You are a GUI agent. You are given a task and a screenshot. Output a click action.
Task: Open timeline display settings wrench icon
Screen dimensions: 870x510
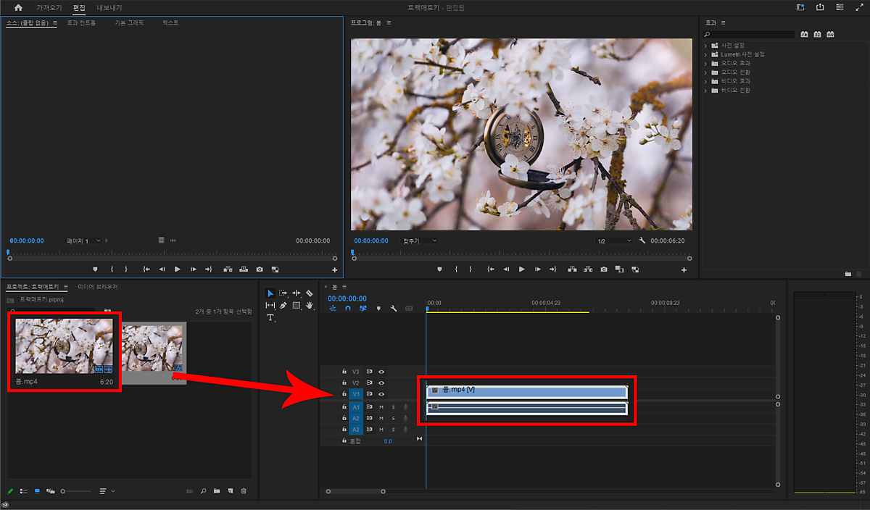tap(394, 309)
